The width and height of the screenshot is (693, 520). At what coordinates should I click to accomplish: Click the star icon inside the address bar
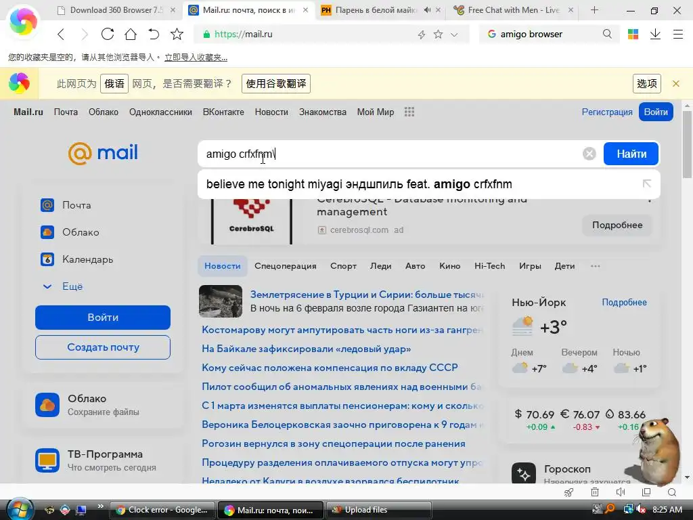point(438,34)
